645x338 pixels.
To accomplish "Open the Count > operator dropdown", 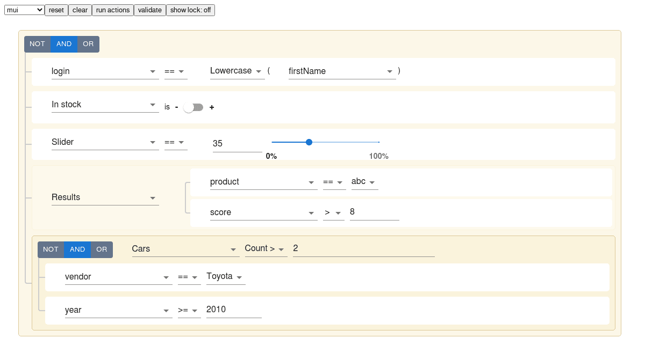I will (266, 248).
